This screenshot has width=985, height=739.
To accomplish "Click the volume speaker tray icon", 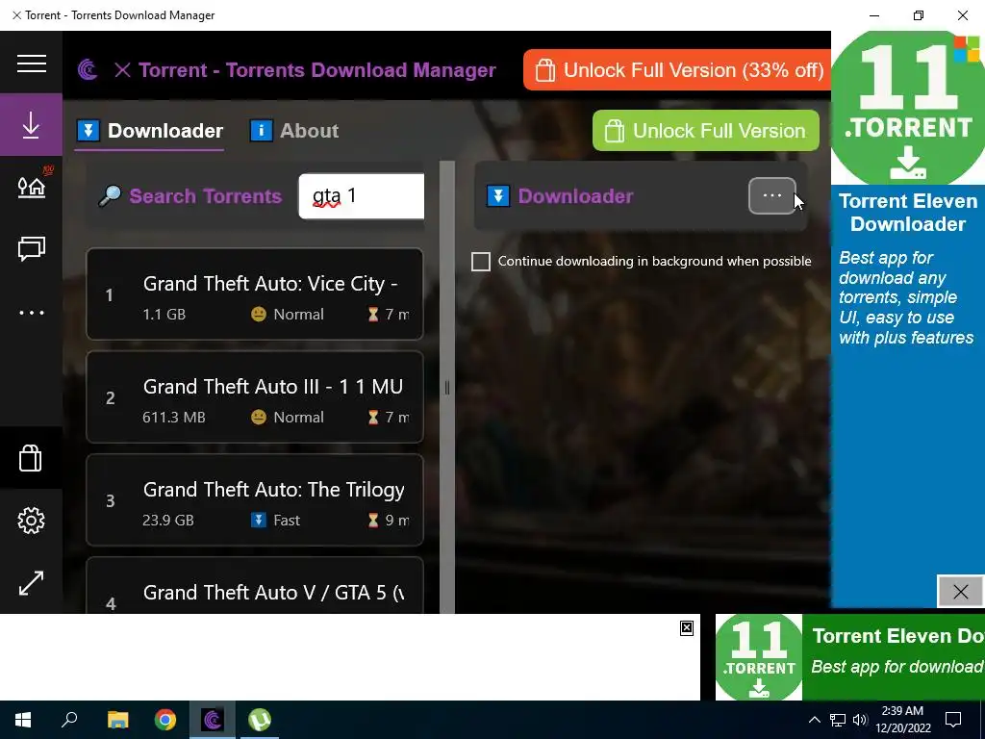I will [x=860, y=720].
